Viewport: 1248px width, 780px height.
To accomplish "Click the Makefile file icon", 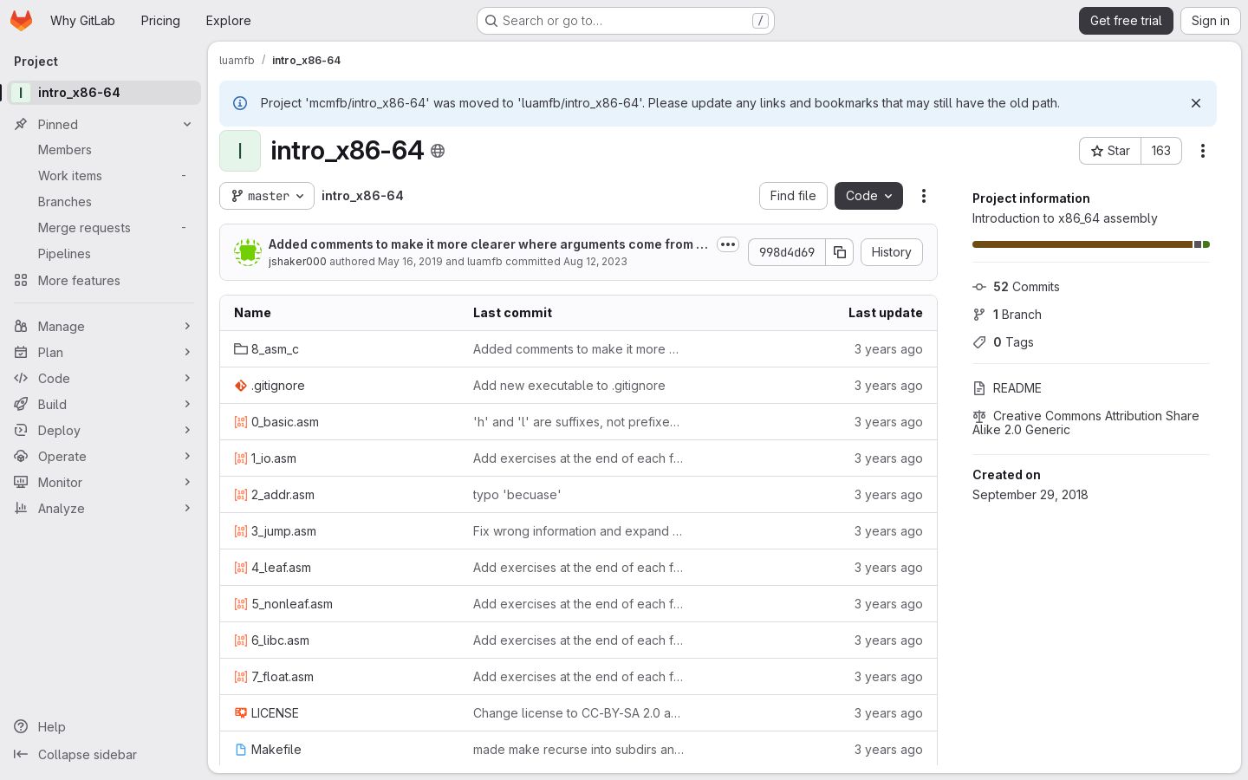I will [241, 750].
